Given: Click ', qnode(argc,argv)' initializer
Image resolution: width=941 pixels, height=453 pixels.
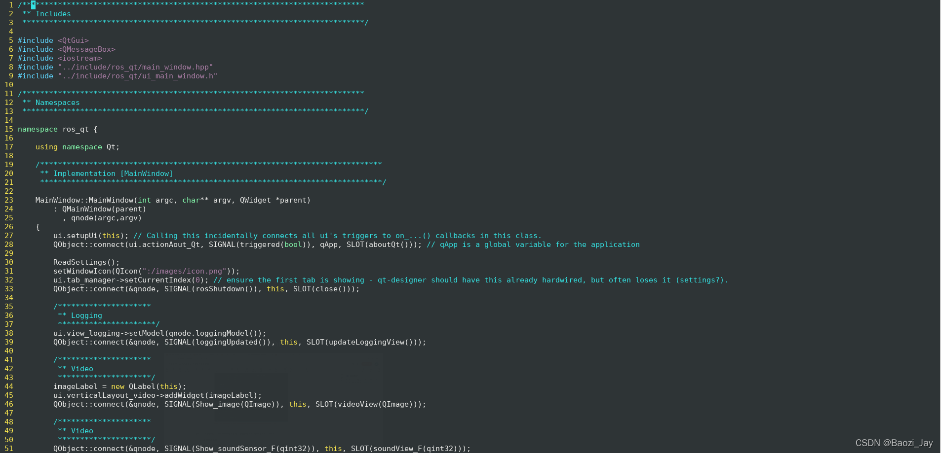Looking at the screenshot, I should pyautogui.click(x=102, y=218).
